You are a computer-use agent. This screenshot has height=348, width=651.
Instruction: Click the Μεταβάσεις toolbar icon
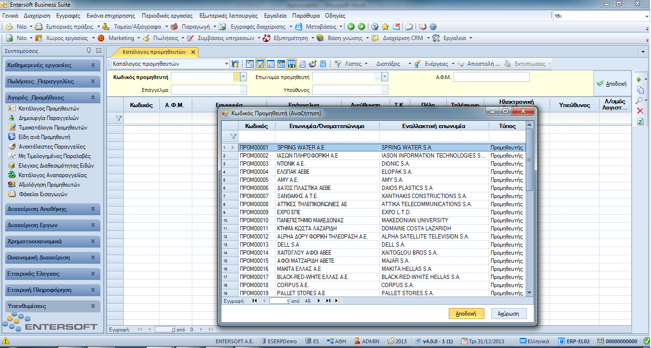298,27
